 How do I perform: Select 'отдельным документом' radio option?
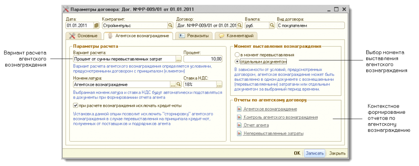pos(237,61)
